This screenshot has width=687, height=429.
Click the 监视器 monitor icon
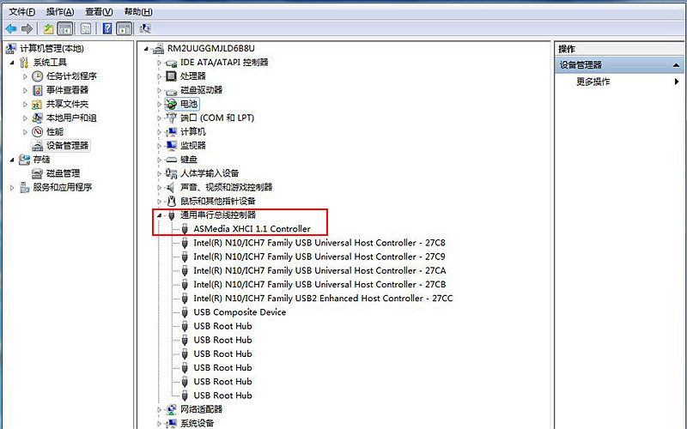(171, 146)
